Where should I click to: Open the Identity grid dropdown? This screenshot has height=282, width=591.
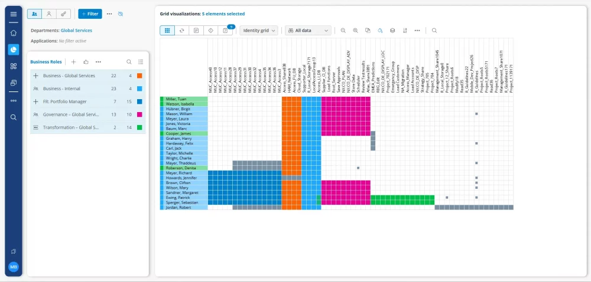tap(259, 30)
